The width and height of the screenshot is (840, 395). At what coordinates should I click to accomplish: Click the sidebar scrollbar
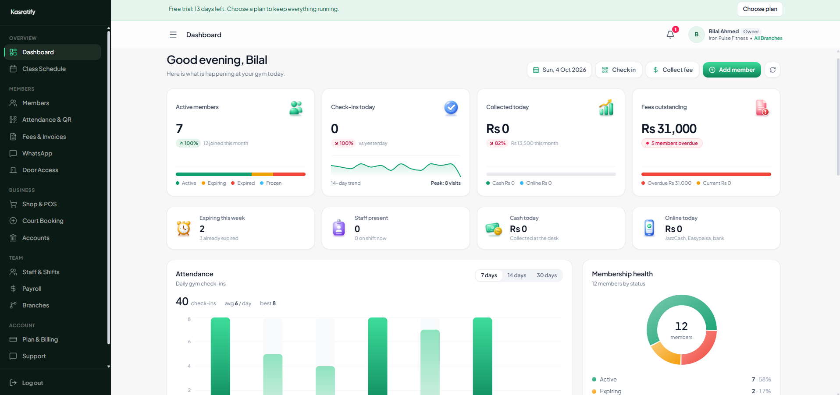tap(109, 187)
